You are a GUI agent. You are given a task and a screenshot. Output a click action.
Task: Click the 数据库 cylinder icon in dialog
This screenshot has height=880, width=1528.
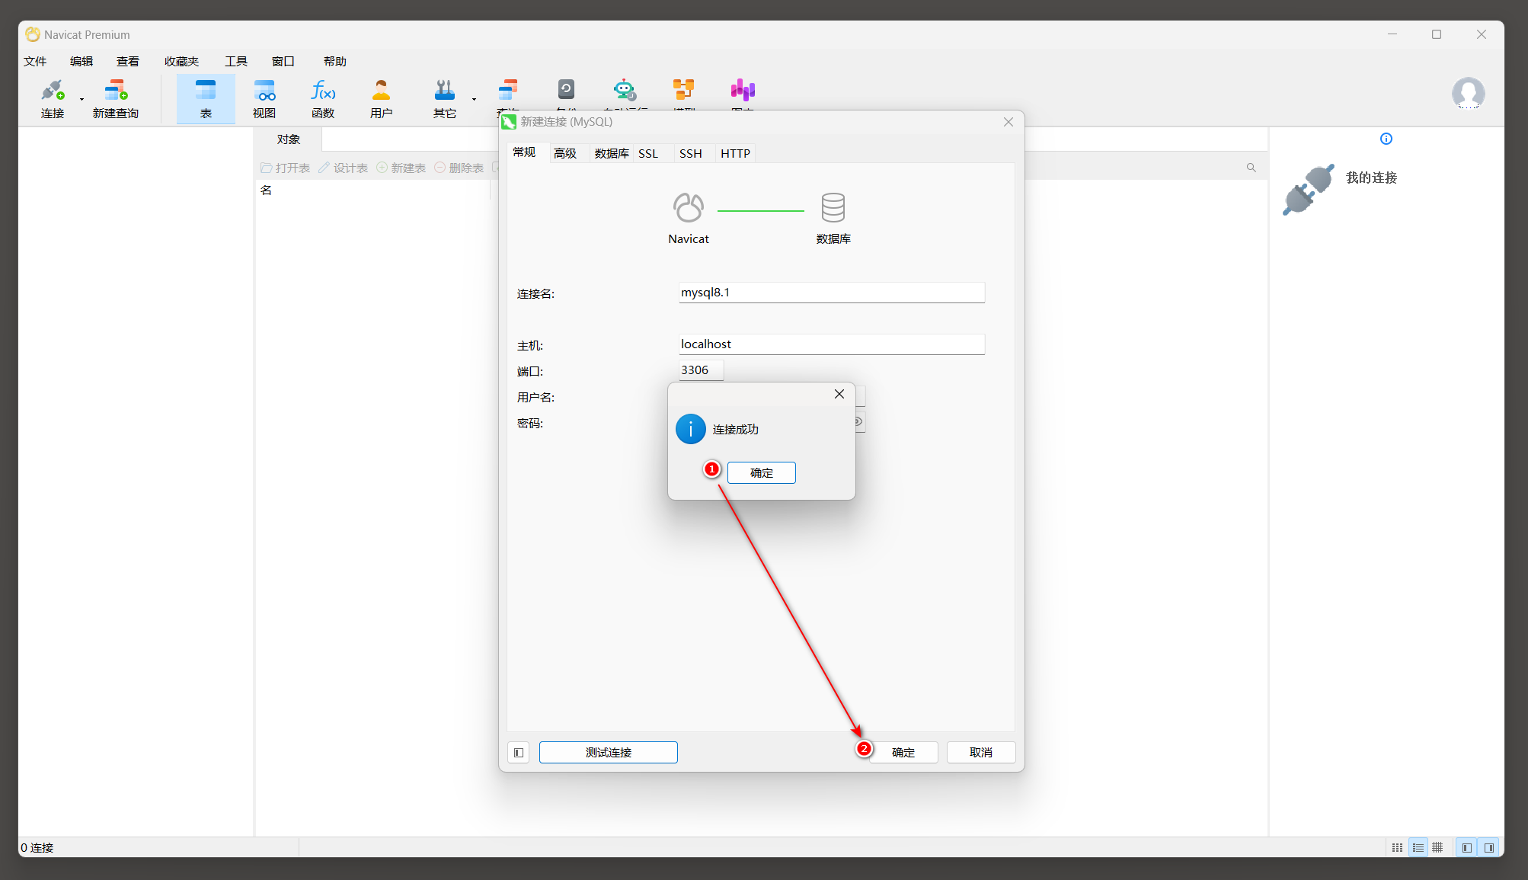pyautogui.click(x=833, y=207)
